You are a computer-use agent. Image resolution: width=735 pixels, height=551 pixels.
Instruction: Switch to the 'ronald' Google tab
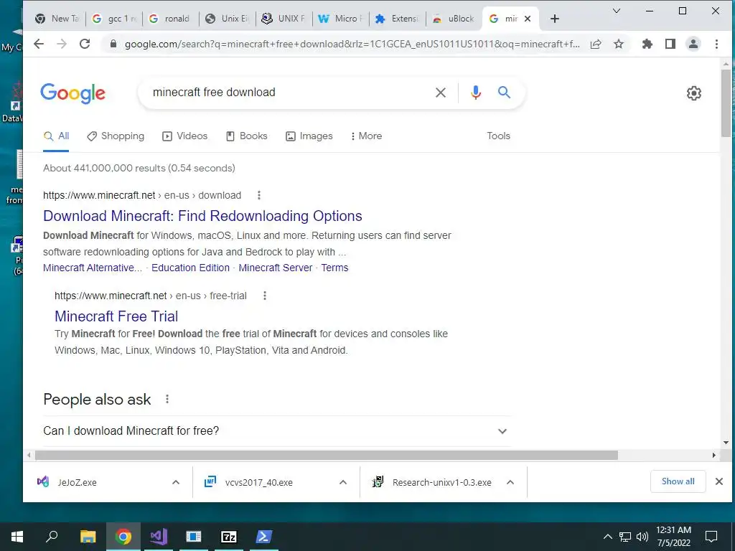coord(171,19)
